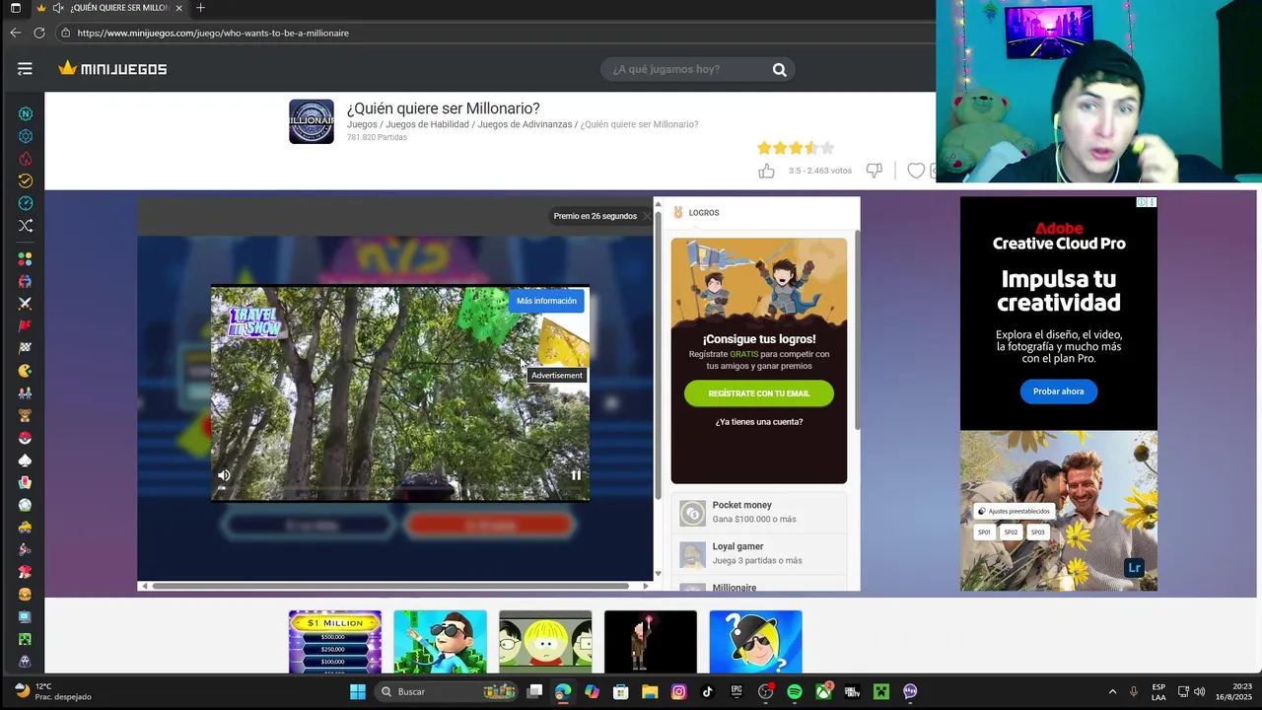Open the South Park style game thumbnail
This screenshot has height=710, width=1262.
click(x=545, y=642)
